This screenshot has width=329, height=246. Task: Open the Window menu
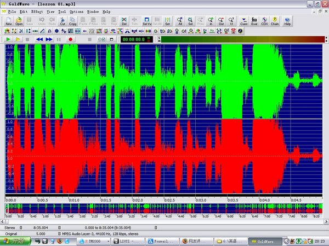point(93,11)
